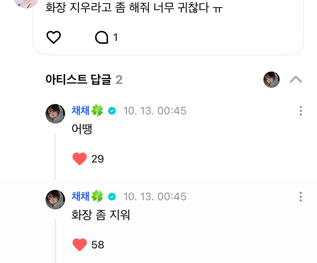Image resolution: width=317 pixels, height=263 pixels.
Task: Open comments via the speech bubble icon
Action: (x=102, y=37)
